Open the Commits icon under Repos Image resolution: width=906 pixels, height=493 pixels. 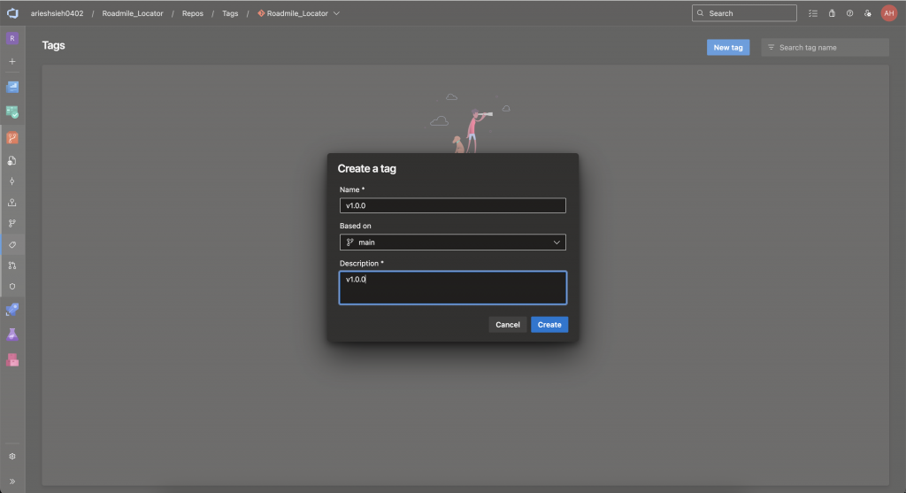pos(12,181)
